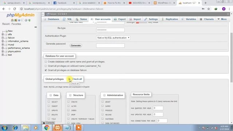Tick the Global privileges Check all checkbox
Viewport: 233px width, 131px height.
pos(69,79)
